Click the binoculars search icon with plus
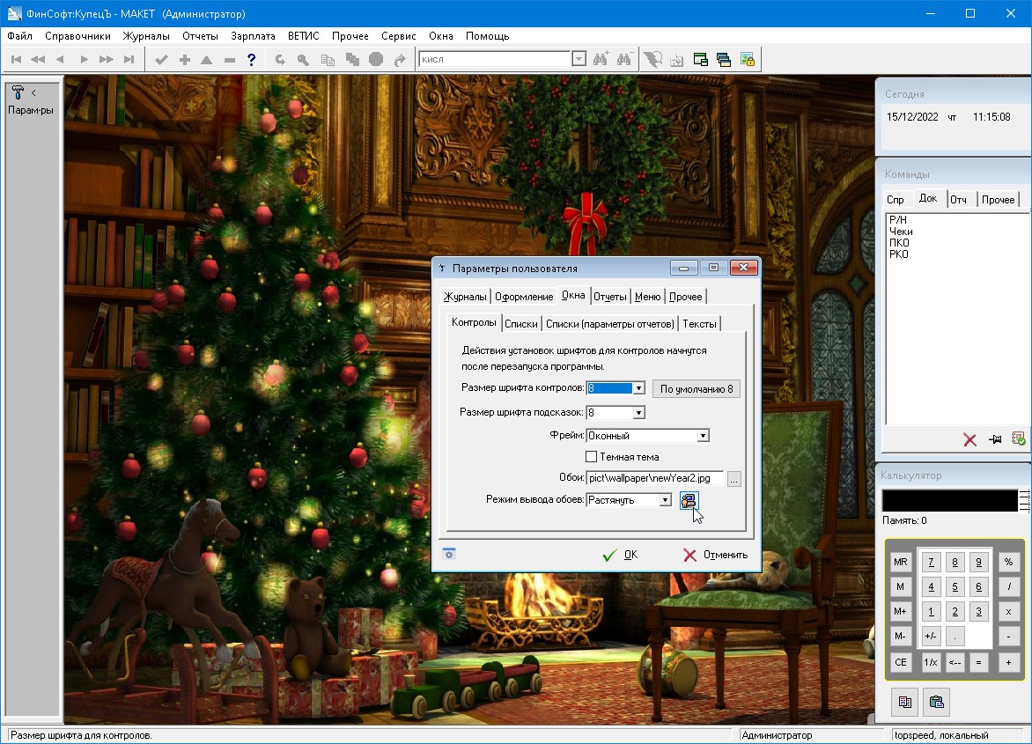Screen dimensions: 1032x744 (x=601, y=60)
